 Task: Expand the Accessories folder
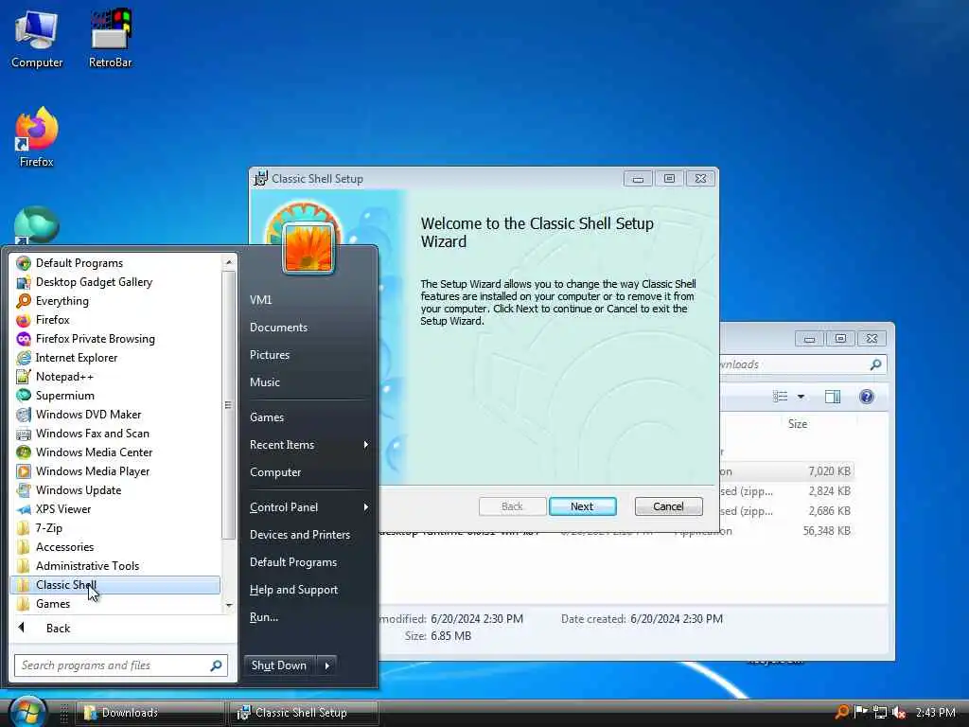click(65, 547)
